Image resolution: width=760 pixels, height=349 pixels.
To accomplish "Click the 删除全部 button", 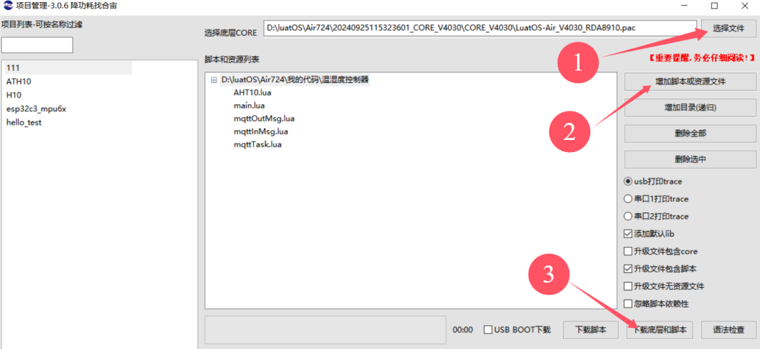I will pyautogui.click(x=690, y=133).
